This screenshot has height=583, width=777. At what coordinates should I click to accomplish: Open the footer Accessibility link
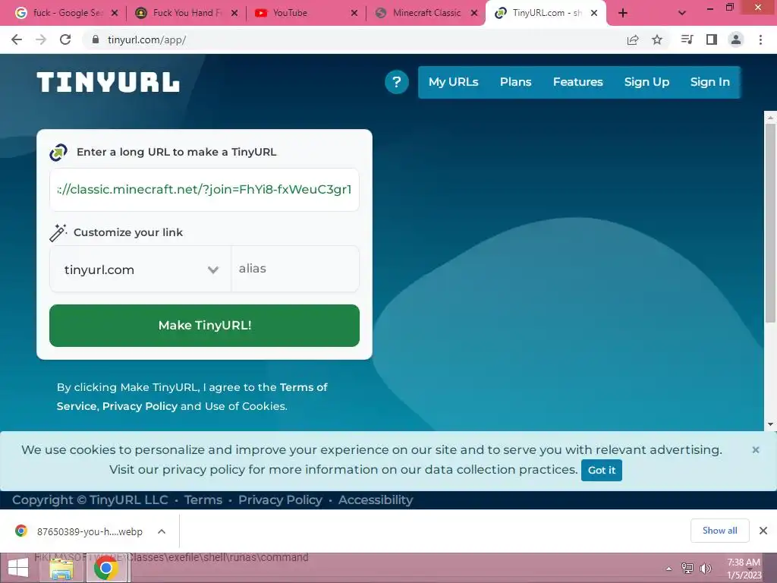(x=376, y=499)
